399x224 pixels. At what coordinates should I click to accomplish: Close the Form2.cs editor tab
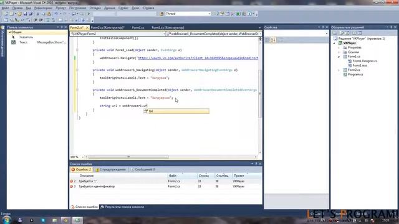pos(87,27)
